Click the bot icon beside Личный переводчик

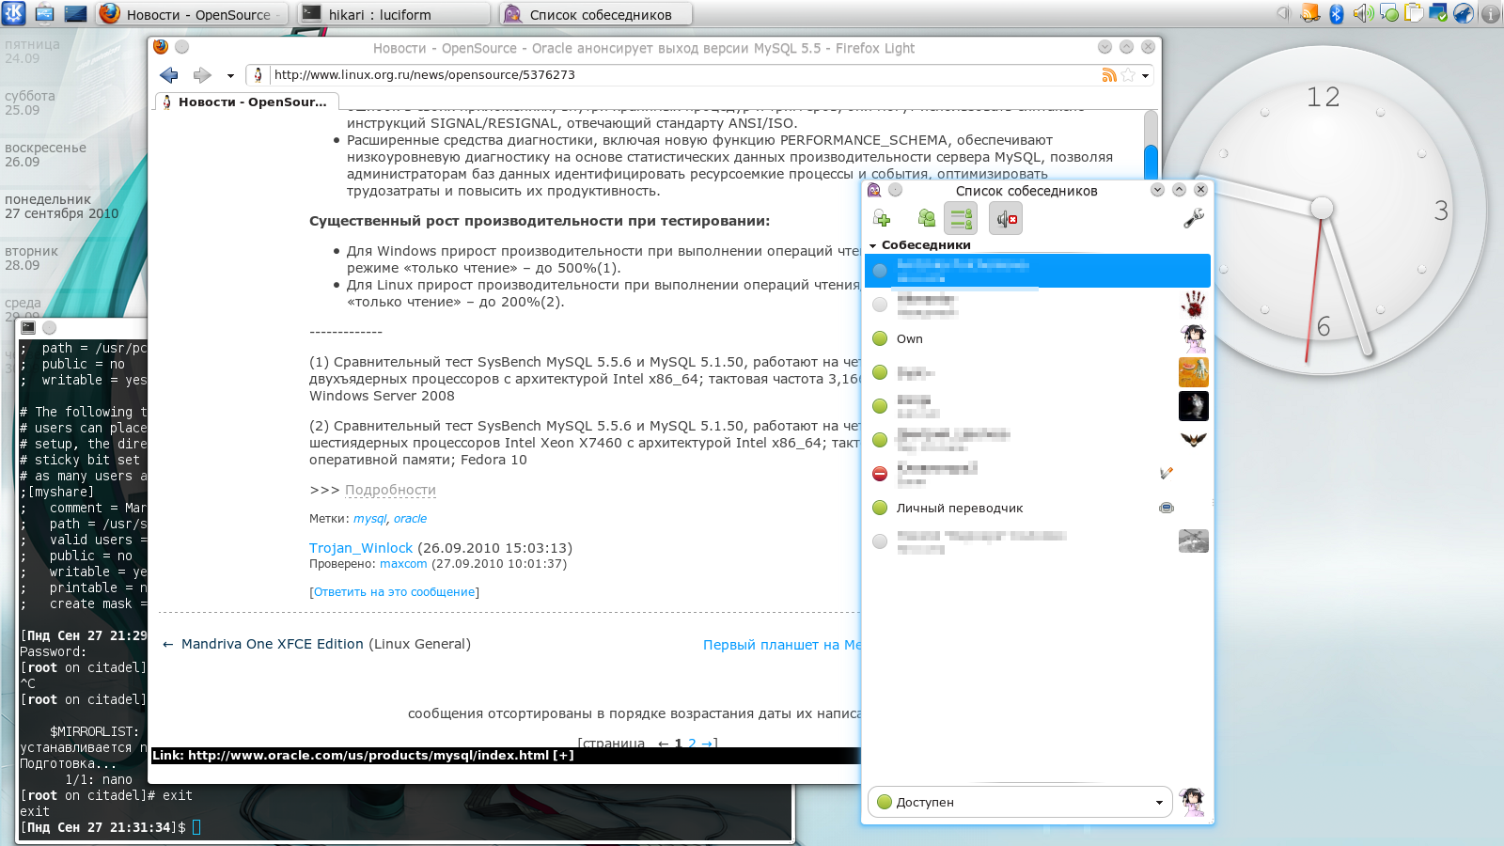[1167, 508]
